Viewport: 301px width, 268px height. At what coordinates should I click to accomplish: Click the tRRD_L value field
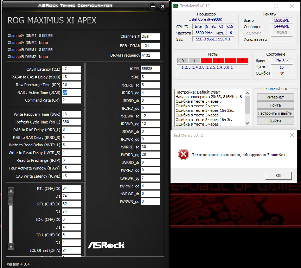click(x=71, y=130)
